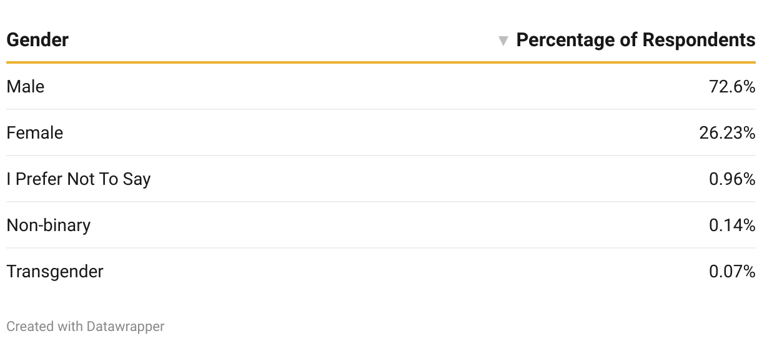This screenshot has height=341, width=762.
Task: Click the 0.07% percentage cell
Action: tap(732, 271)
